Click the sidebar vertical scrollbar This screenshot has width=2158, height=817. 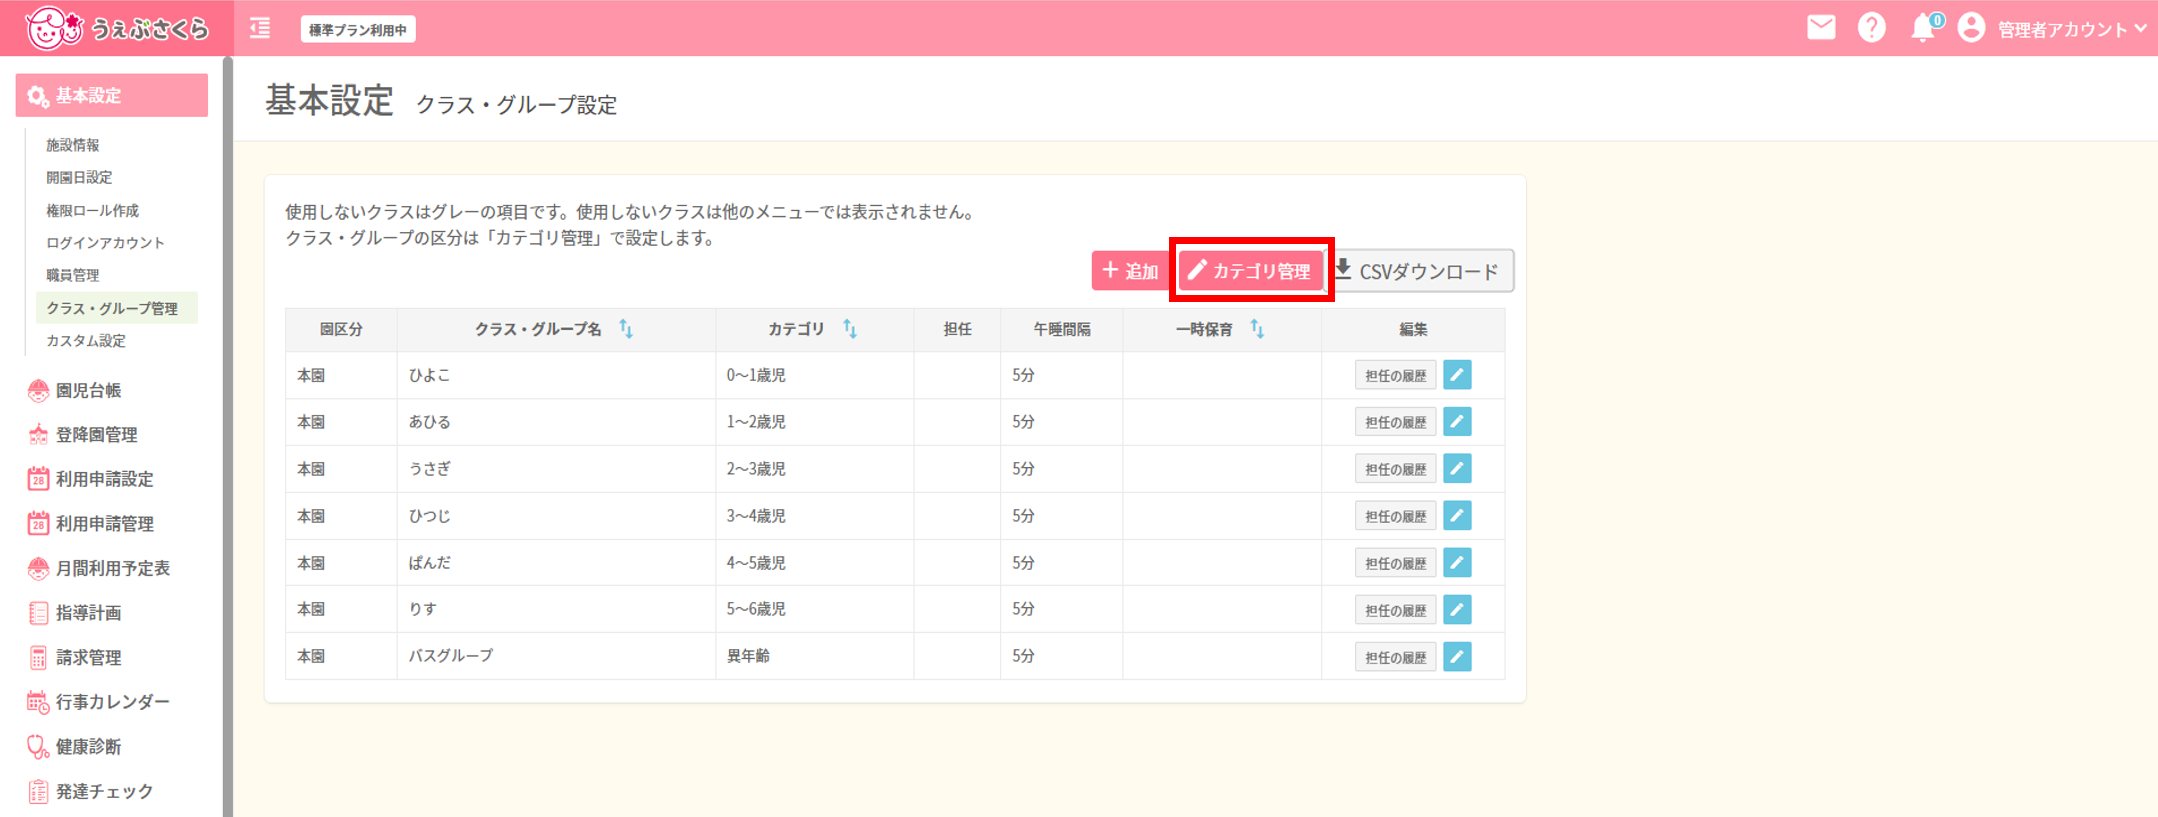227,436
